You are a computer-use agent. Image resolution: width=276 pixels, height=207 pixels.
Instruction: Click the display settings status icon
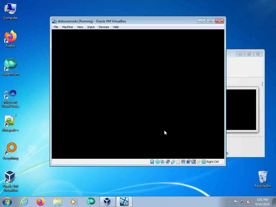pyautogui.click(x=183, y=162)
